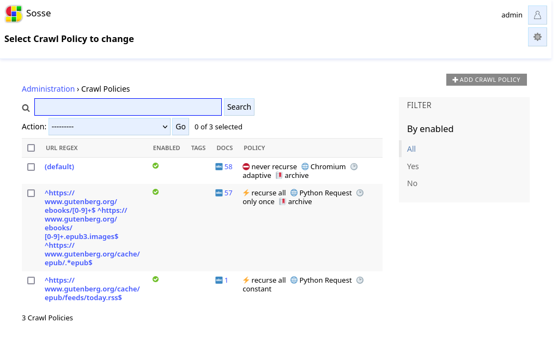Click docs icon beside 1
This screenshot has height=346, width=558.
point(219,281)
